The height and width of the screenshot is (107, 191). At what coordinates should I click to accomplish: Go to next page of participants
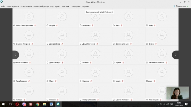point(175,55)
